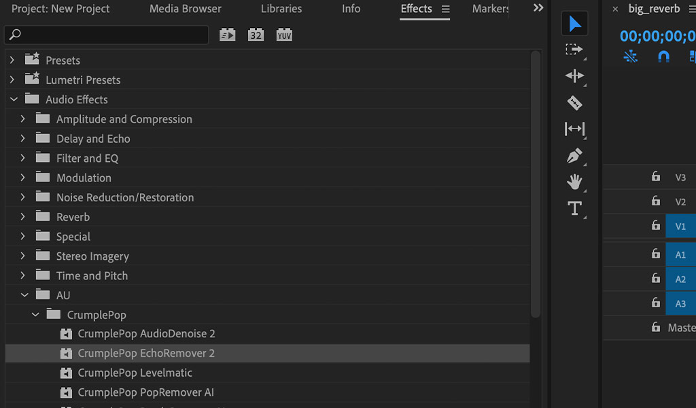Expand the Reverb folder

[x=22, y=216]
